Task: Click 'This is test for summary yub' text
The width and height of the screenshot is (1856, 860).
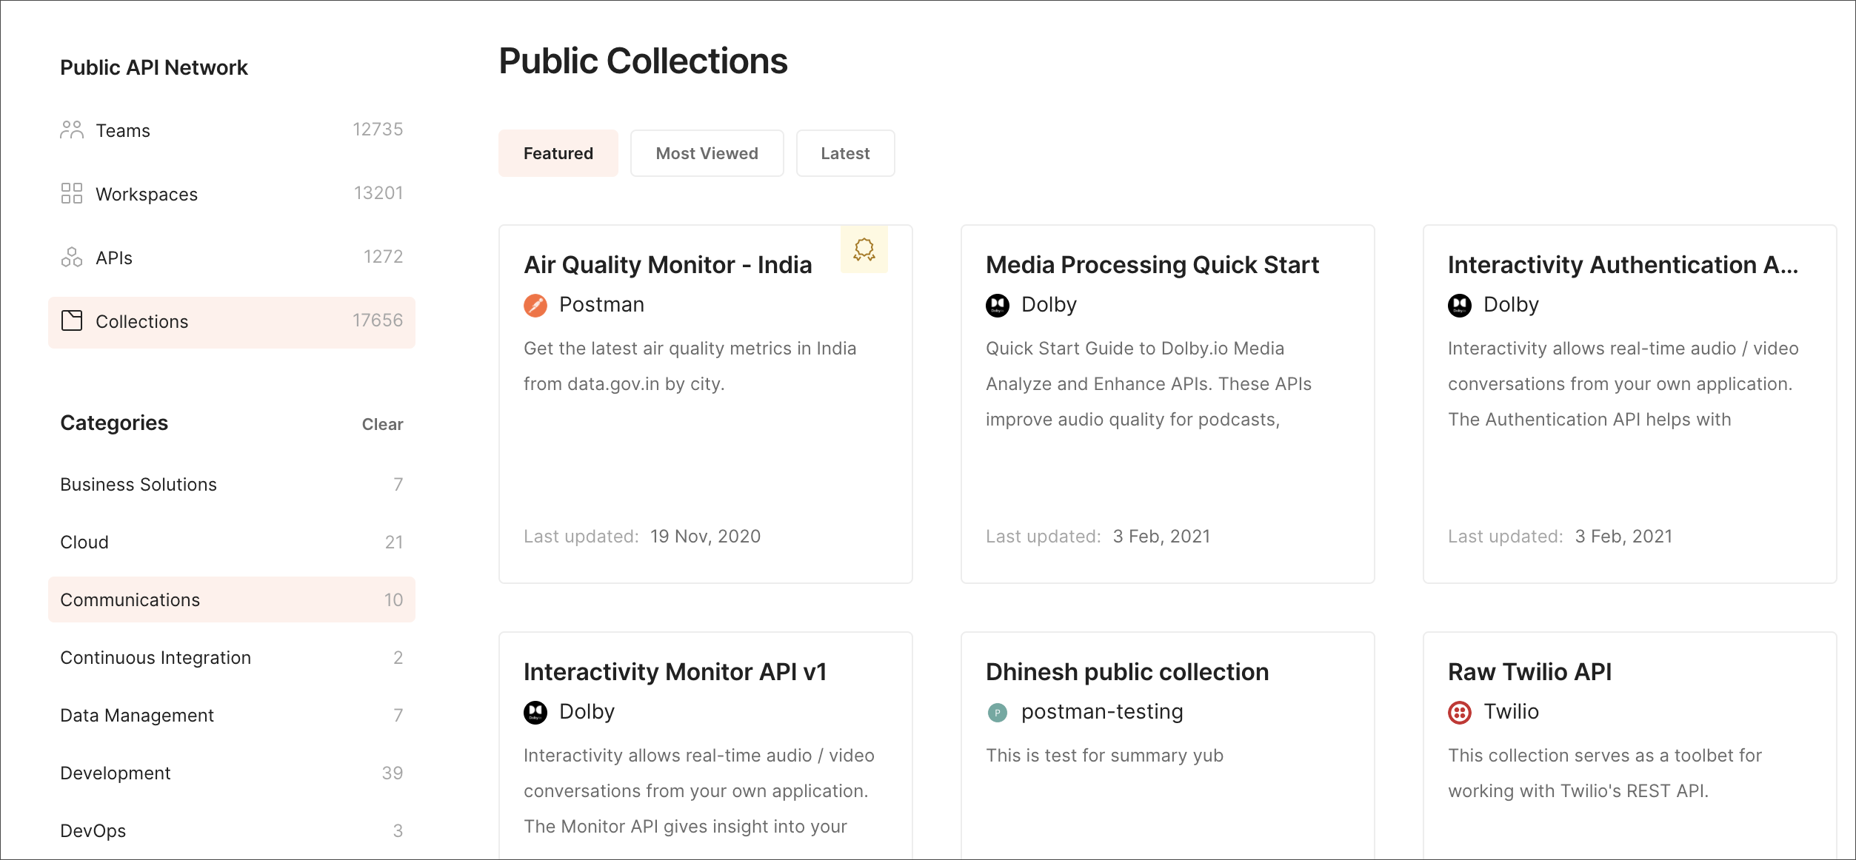Action: (x=1104, y=755)
